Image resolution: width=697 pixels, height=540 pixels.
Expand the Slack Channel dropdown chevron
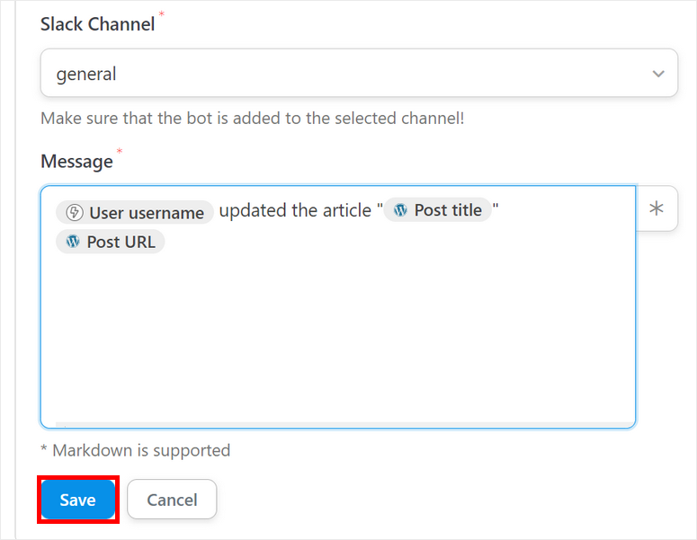658,74
